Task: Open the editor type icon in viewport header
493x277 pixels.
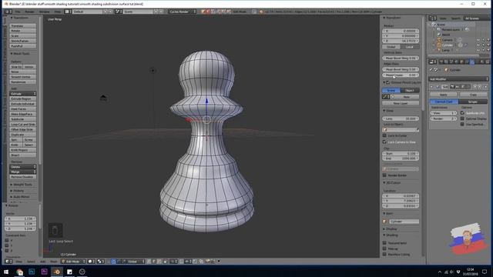Action: [x=8, y=262]
